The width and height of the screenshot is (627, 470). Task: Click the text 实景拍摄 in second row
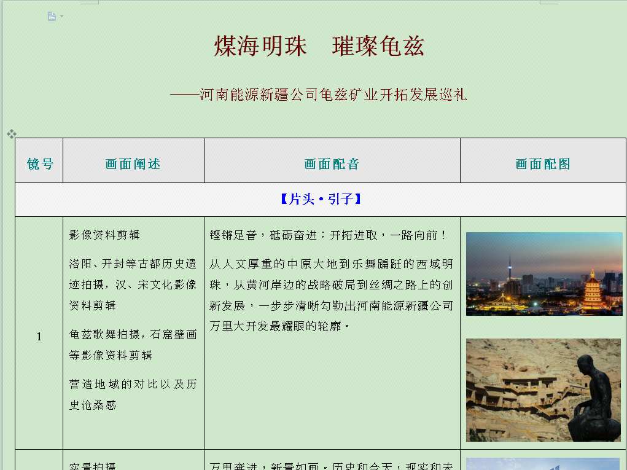pos(92,466)
